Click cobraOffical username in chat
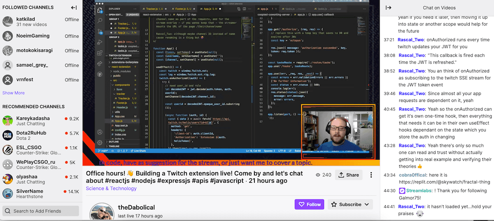494x221 pixels. (x=413, y=175)
